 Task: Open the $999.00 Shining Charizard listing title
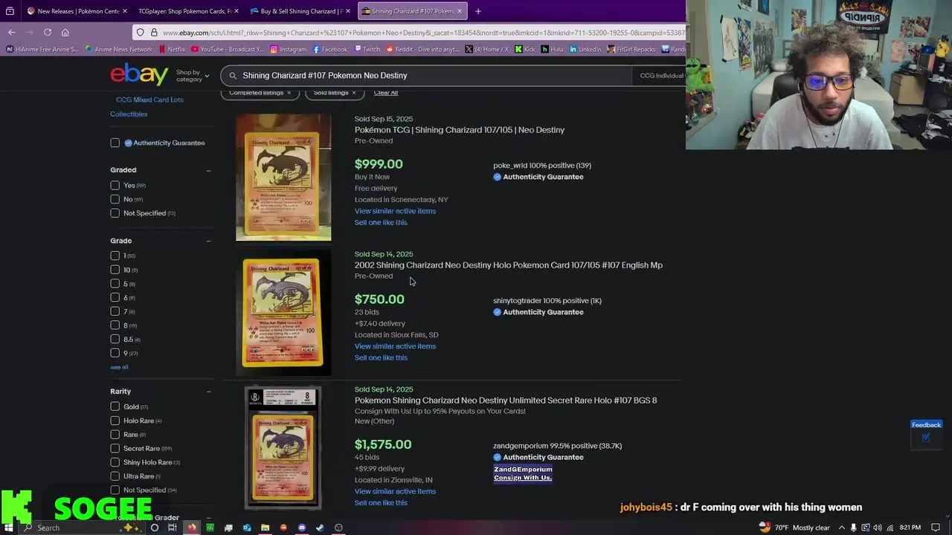click(x=459, y=130)
